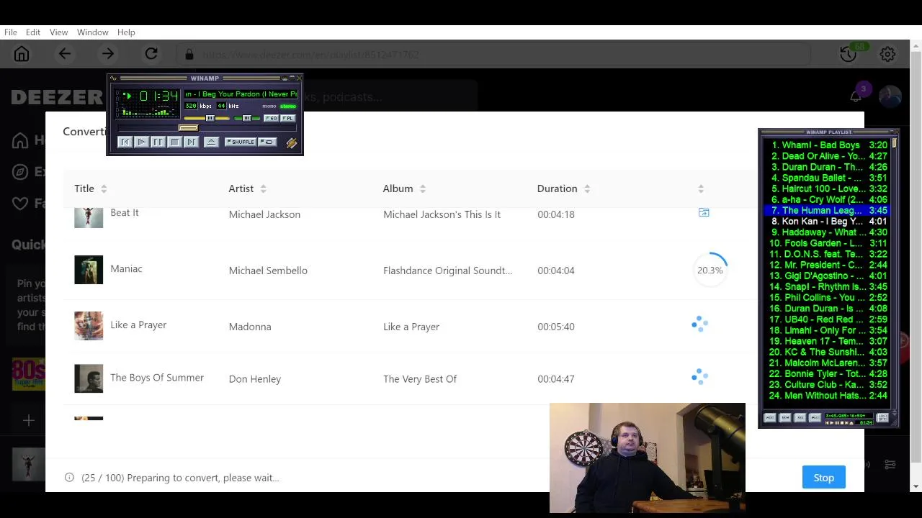The image size is (922, 518).
Task: Pause playback in Winamp
Action: [x=158, y=142]
